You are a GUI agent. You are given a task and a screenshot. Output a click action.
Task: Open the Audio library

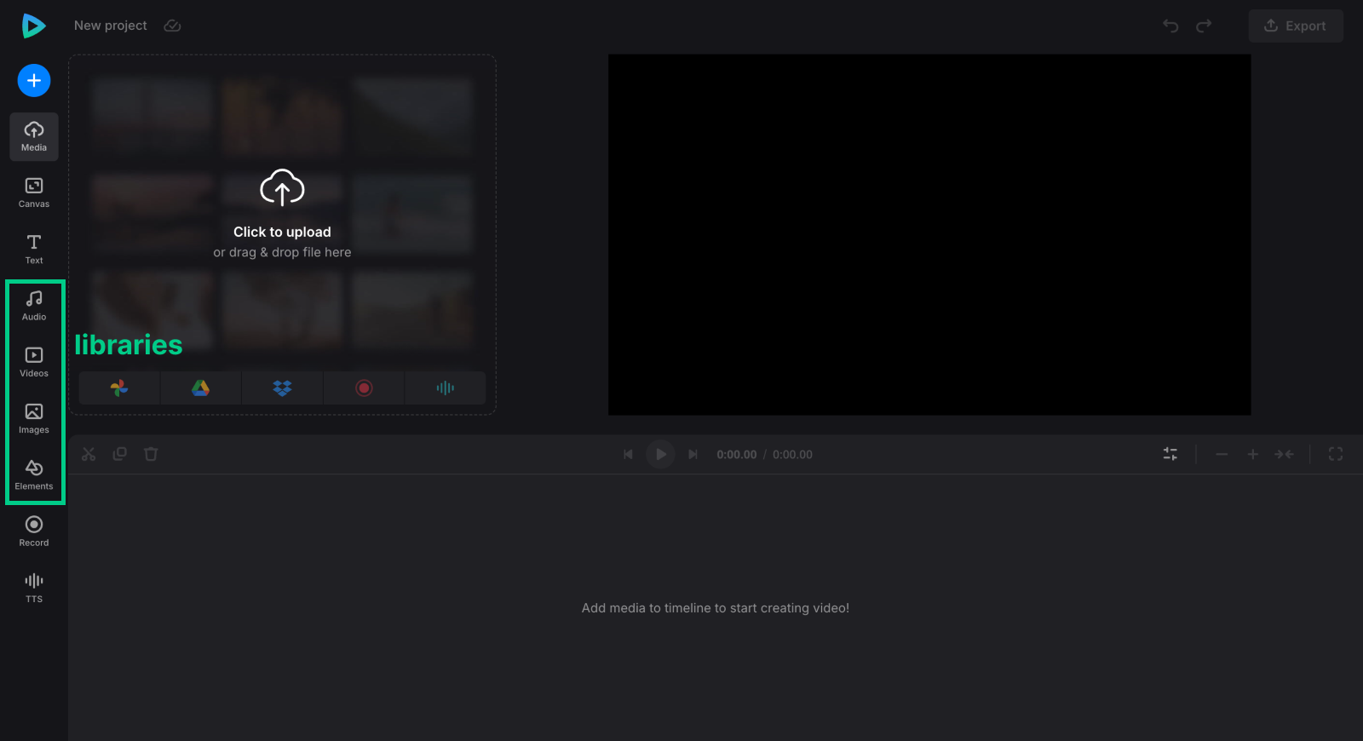pos(34,306)
